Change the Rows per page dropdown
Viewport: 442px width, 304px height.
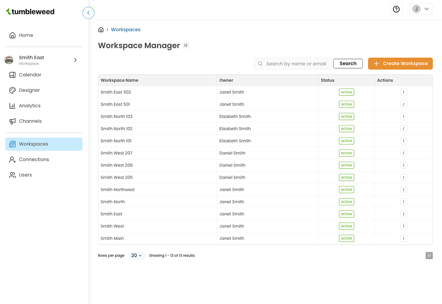137,255
